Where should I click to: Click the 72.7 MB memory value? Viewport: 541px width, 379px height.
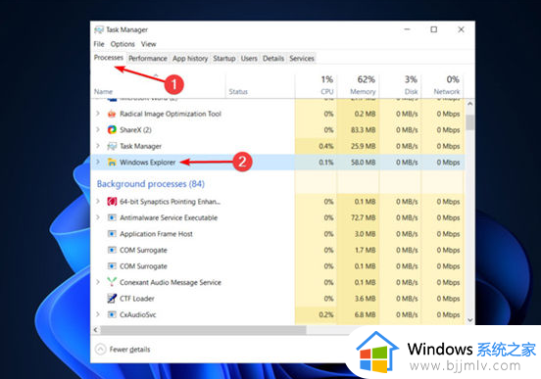tap(364, 217)
